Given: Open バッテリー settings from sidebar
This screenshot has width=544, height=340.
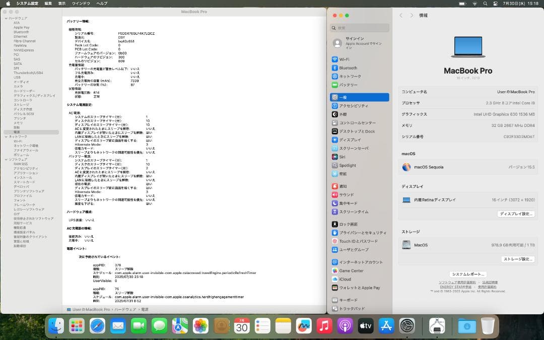Looking at the screenshot, I should coord(348,86).
